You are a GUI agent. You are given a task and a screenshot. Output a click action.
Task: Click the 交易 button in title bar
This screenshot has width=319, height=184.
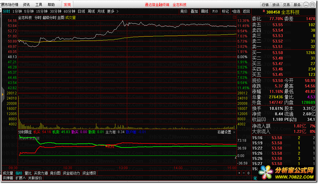[286, 5]
